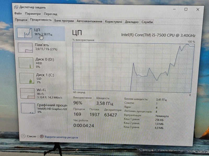Open the Докладно tab
This screenshot has width=209, height=156.
(x=132, y=22)
